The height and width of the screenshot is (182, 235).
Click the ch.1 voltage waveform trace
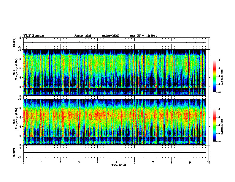(x=115, y=42)
